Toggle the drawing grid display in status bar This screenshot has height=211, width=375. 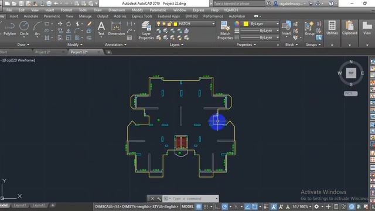coord(199,206)
